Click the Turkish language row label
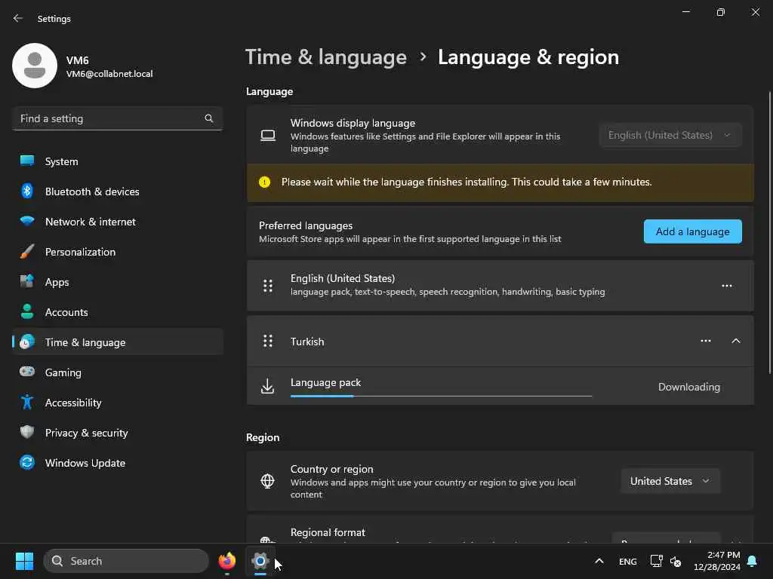 (x=307, y=342)
